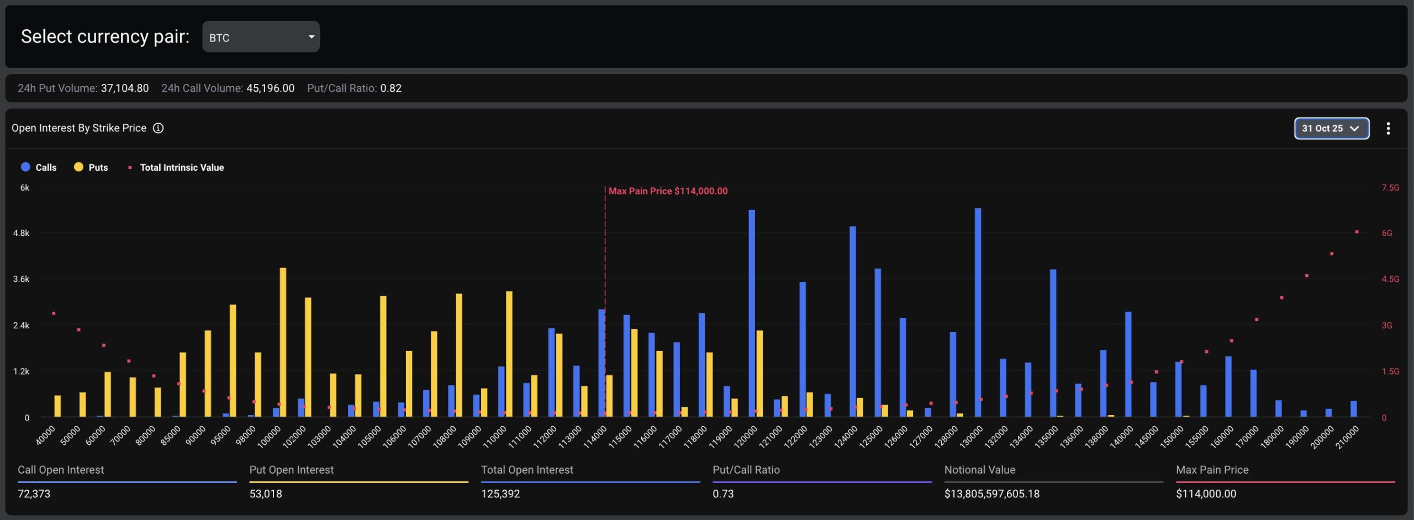Click the blue call bar at 135000 strike
This screenshot has height=520, width=1414.
[1053, 343]
